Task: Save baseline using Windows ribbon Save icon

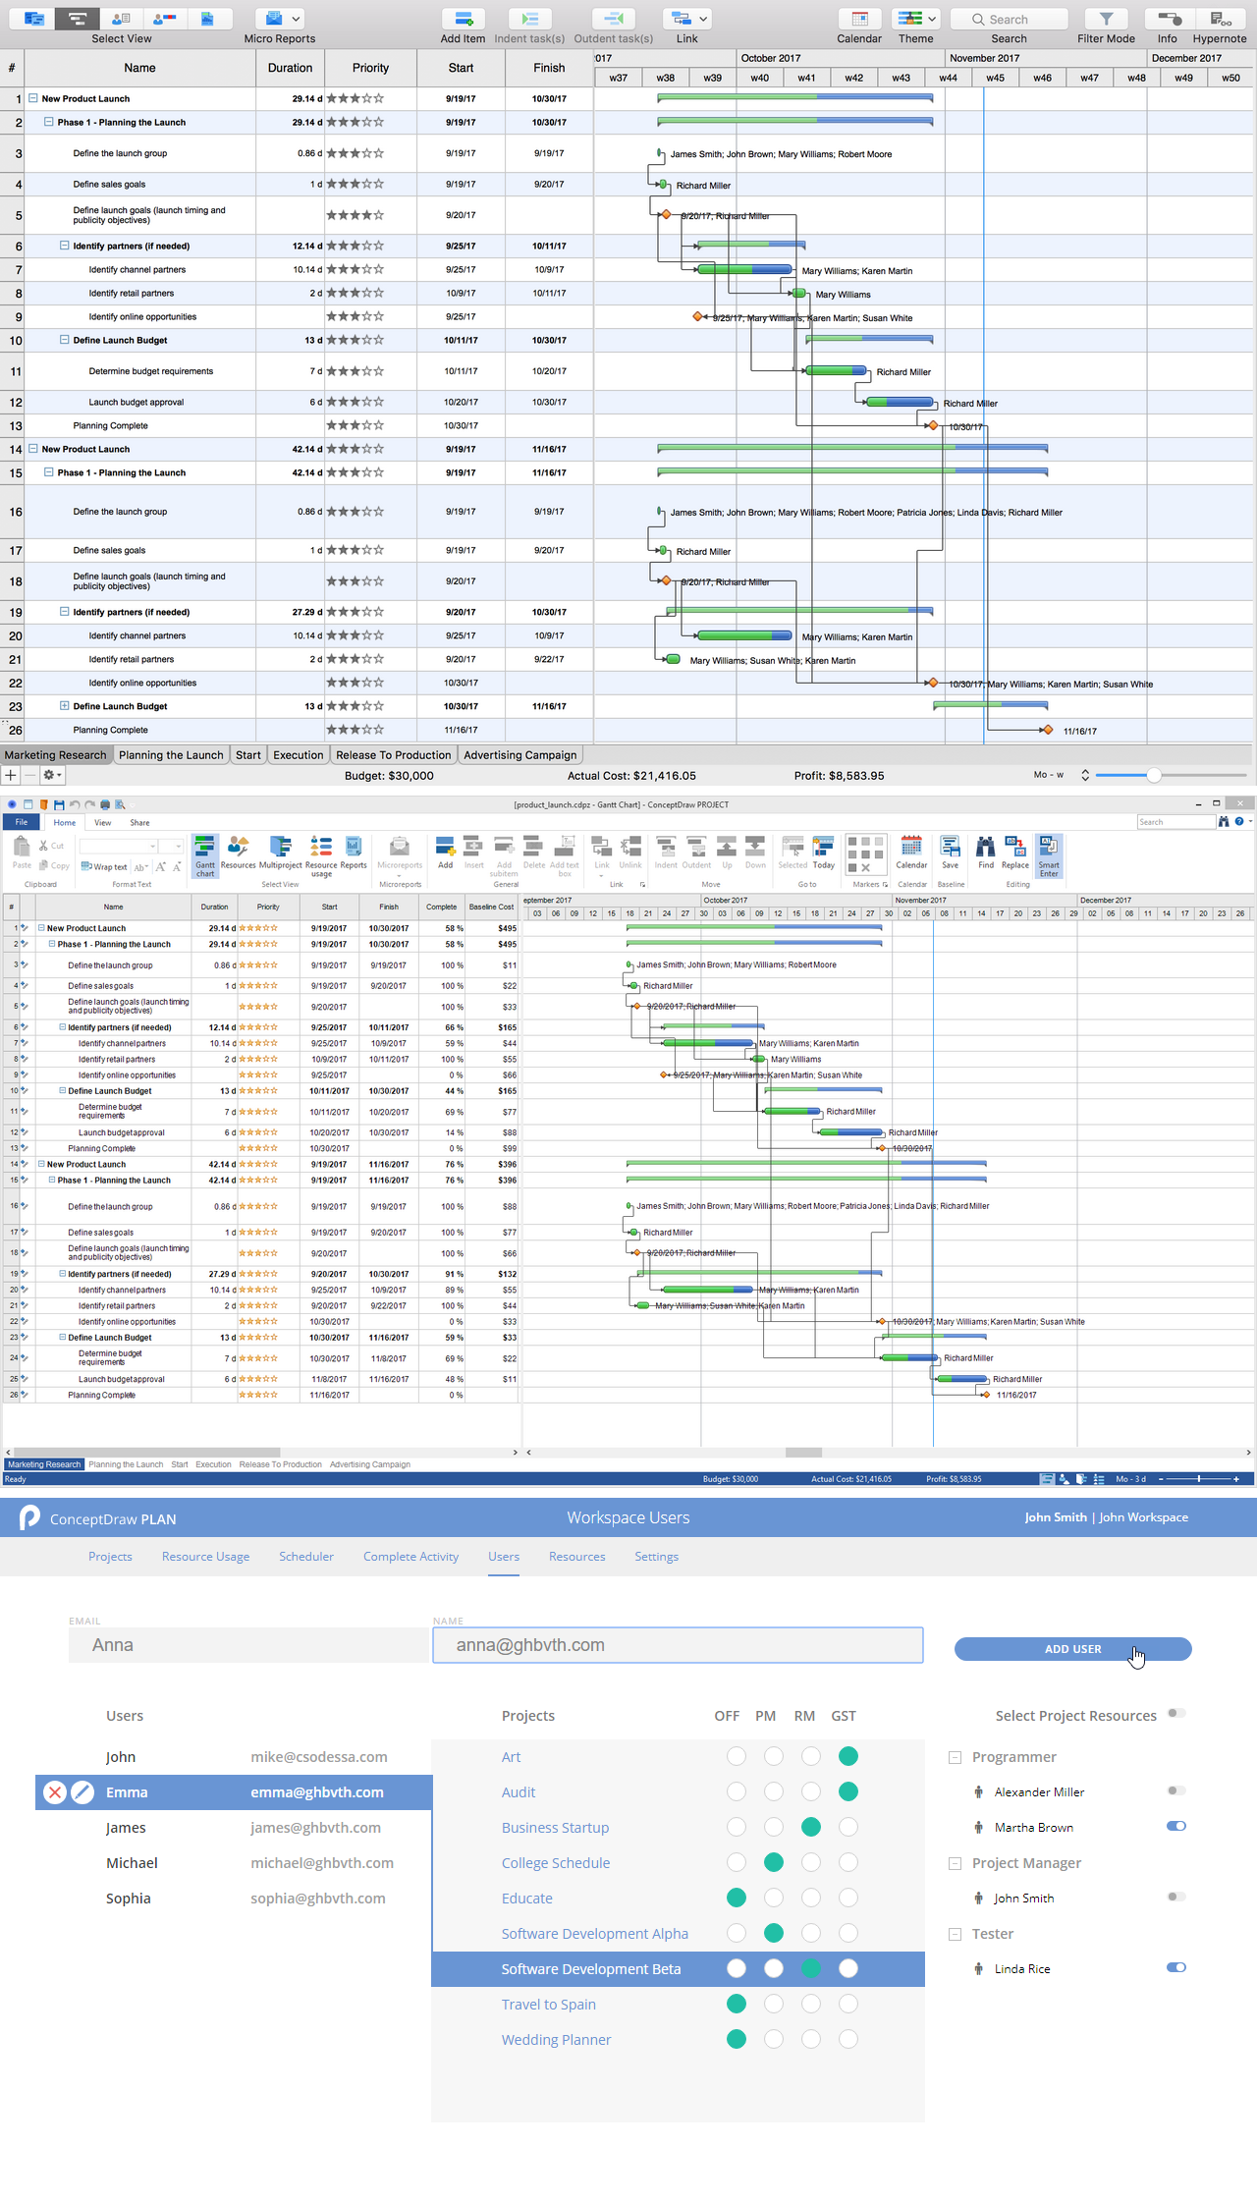Action: pyautogui.click(x=950, y=853)
